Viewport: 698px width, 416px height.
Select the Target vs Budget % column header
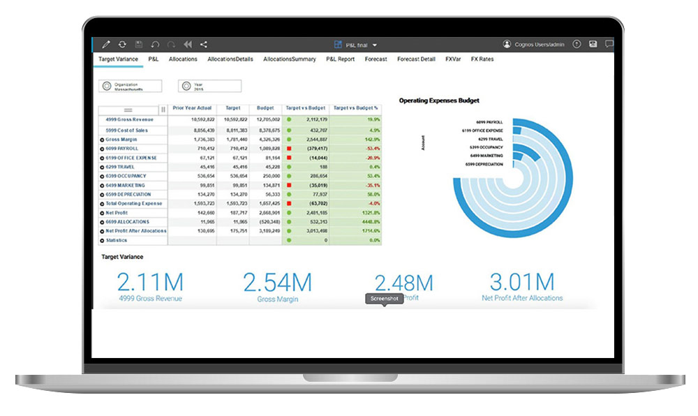[x=356, y=108]
